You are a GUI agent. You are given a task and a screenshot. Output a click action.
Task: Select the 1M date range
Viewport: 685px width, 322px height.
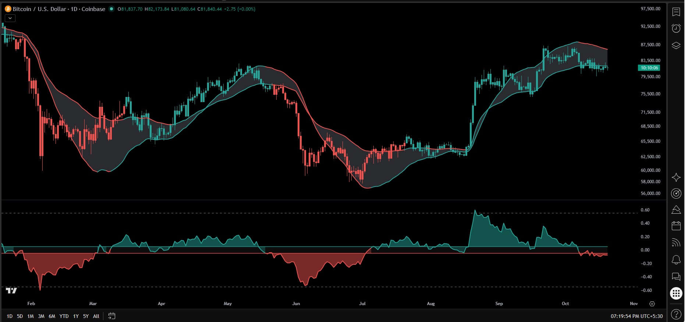click(x=31, y=316)
